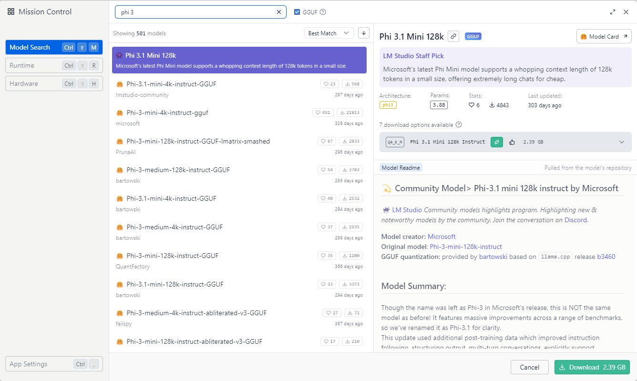Click the purple icon in selected result
The image size is (637, 381).
click(x=119, y=56)
